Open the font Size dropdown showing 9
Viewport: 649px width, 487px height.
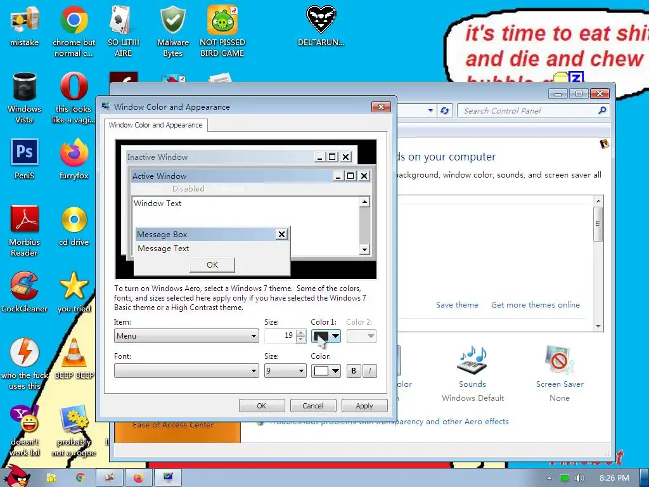click(285, 370)
